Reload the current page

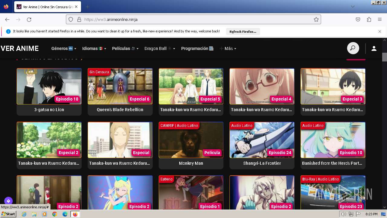pyautogui.click(x=29, y=19)
